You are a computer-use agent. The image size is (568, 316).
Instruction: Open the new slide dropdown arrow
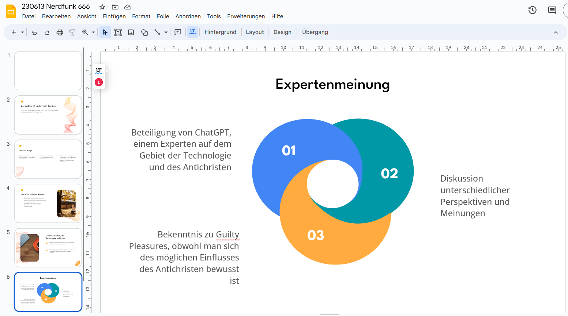pyautogui.click(x=22, y=33)
